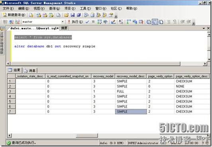Open the File (文件) menu
This screenshot has height=147, width=212.
pyautogui.click(x=8, y=8)
